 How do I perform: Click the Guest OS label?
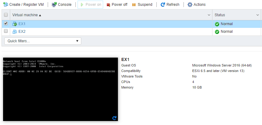coord(129,66)
